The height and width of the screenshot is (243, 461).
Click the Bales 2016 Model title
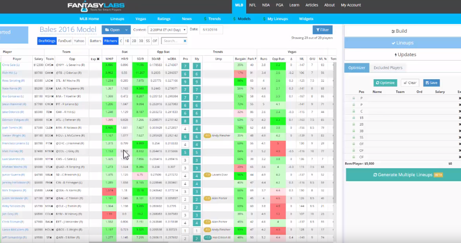[x=68, y=30]
